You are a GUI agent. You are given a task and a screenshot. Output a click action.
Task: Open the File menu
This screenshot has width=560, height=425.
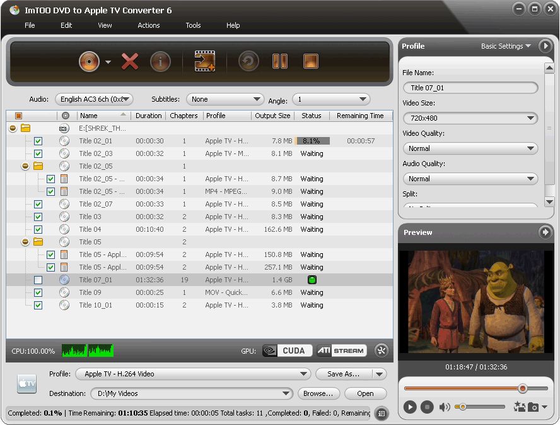[x=30, y=25]
